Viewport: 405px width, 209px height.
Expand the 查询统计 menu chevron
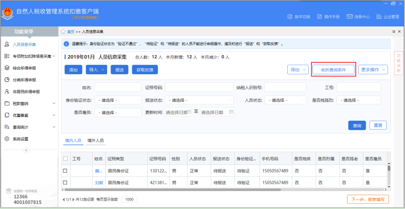[x=54, y=127]
